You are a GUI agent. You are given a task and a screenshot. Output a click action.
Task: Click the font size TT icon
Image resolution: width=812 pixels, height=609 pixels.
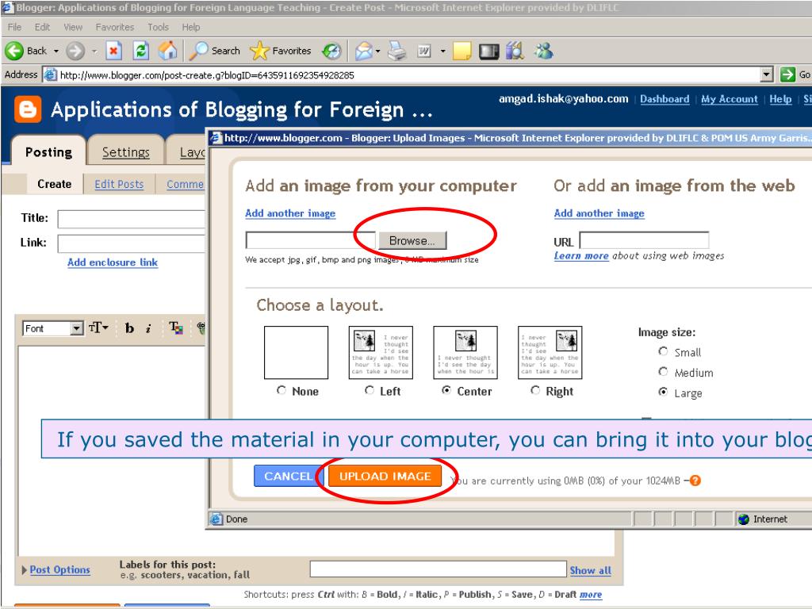coord(98,327)
